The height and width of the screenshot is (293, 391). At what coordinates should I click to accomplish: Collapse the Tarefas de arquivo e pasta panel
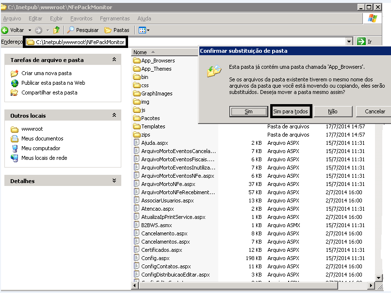pyautogui.click(x=114, y=60)
